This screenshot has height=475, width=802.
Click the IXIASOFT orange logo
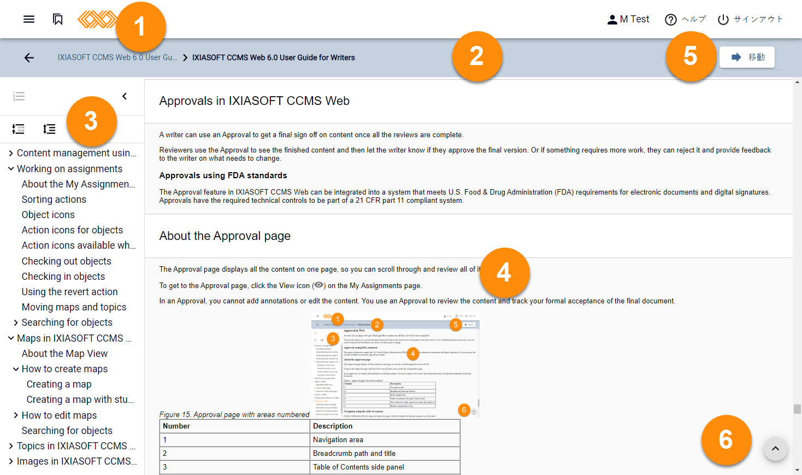point(97,19)
